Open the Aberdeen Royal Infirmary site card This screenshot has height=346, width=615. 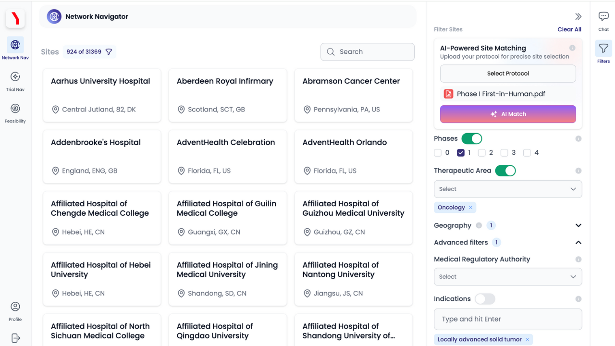point(228,95)
